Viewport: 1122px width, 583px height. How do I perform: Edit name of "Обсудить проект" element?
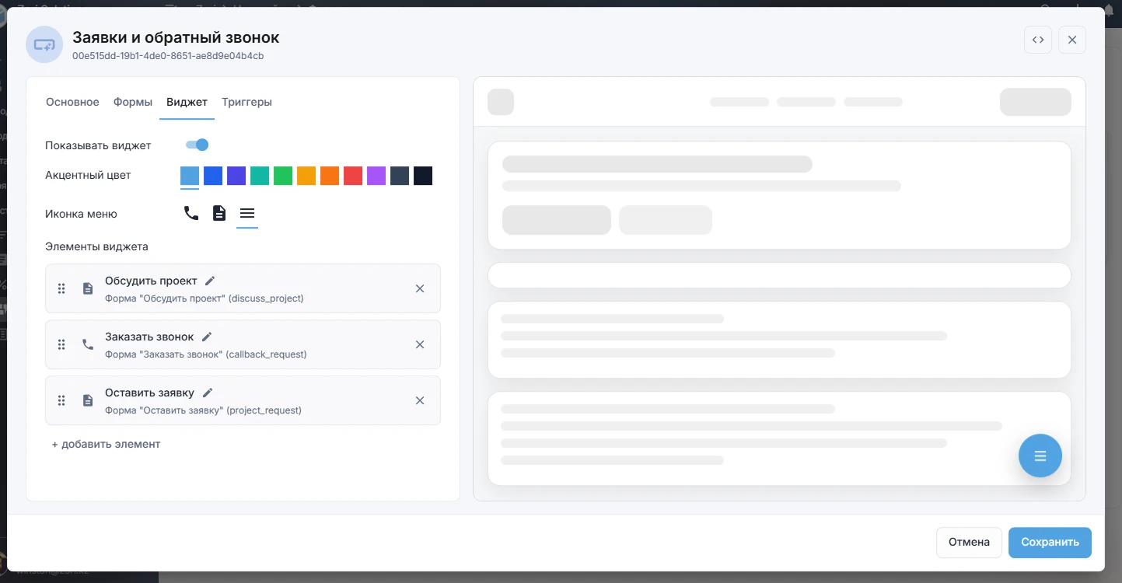click(210, 281)
